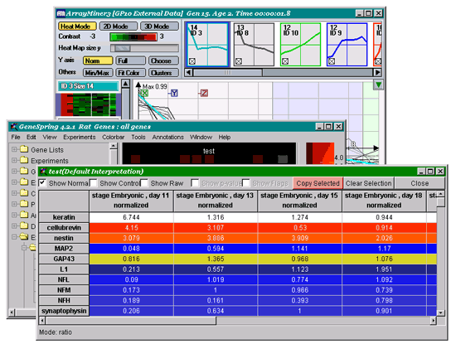Open the View menu in GeneSpring
This screenshot has width=456, height=349.
click(x=50, y=137)
